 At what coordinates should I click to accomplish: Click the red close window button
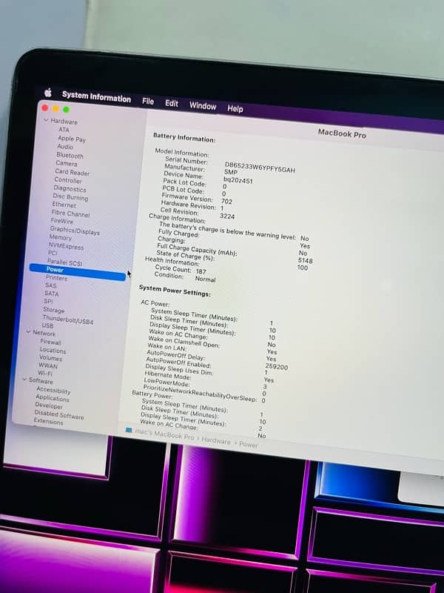pos(46,108)
